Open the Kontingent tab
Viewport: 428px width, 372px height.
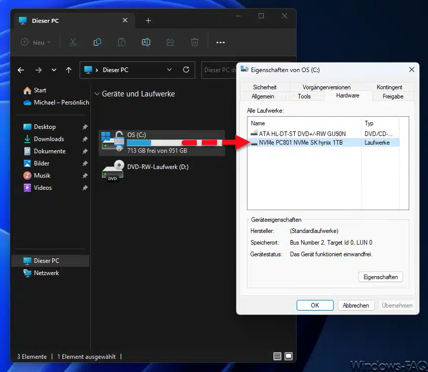click(x=389, y=87)
